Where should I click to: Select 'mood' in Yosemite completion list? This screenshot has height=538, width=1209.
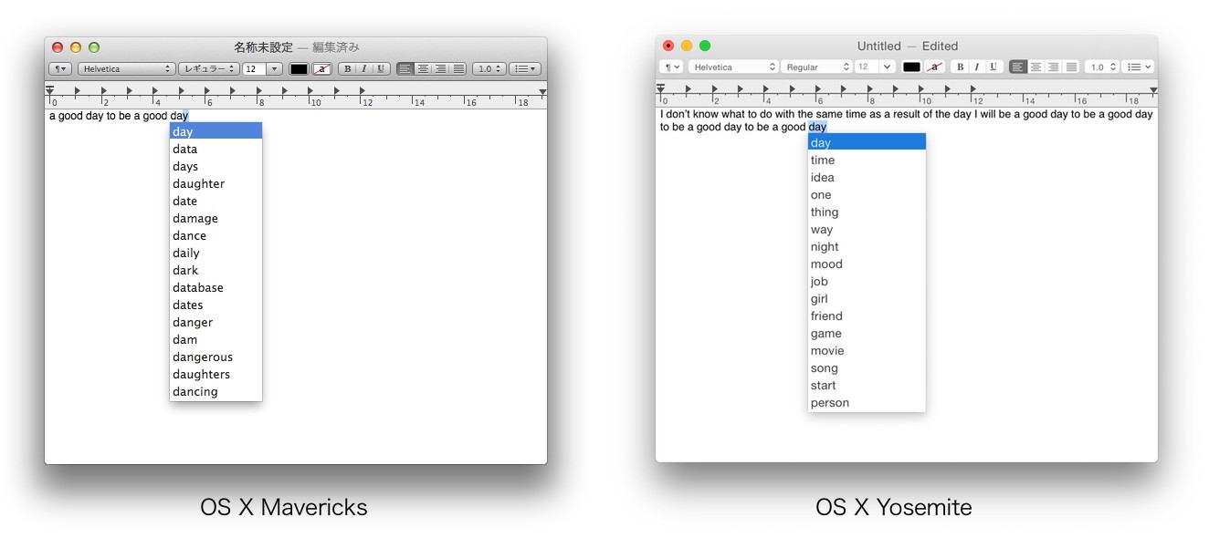867,264
